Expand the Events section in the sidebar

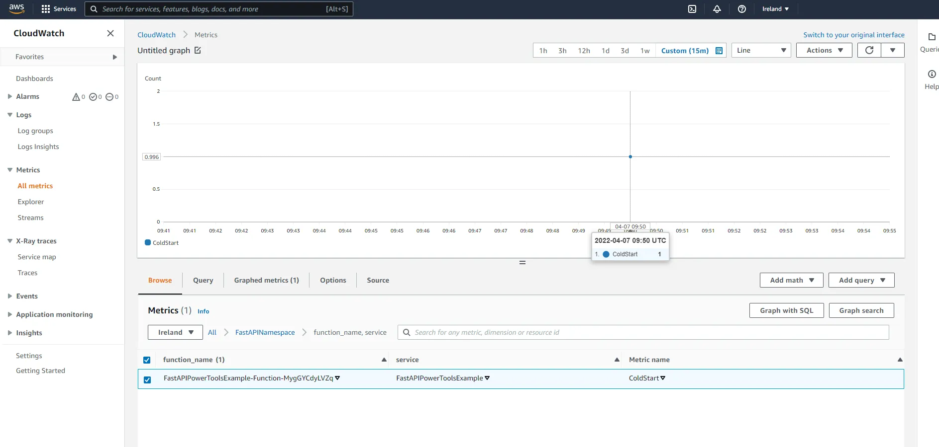click(9, 296)
